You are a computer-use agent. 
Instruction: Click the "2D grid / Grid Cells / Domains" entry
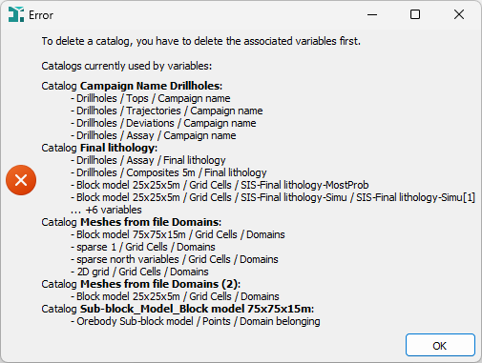pyautogui.click(x=139, y=272)
